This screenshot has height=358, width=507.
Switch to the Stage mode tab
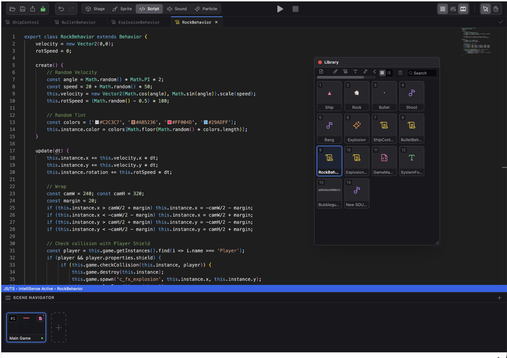[x=95, y=9]
